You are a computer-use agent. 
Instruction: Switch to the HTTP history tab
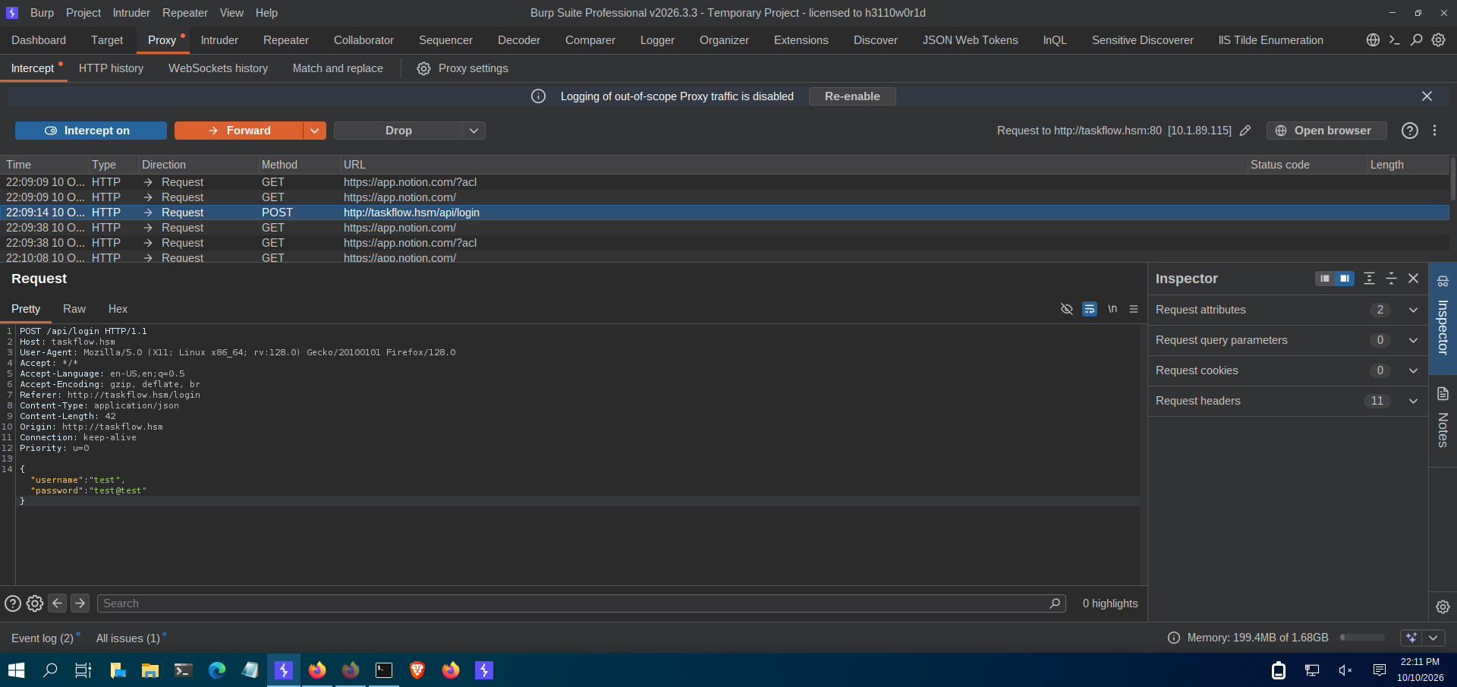pos(111,68)
